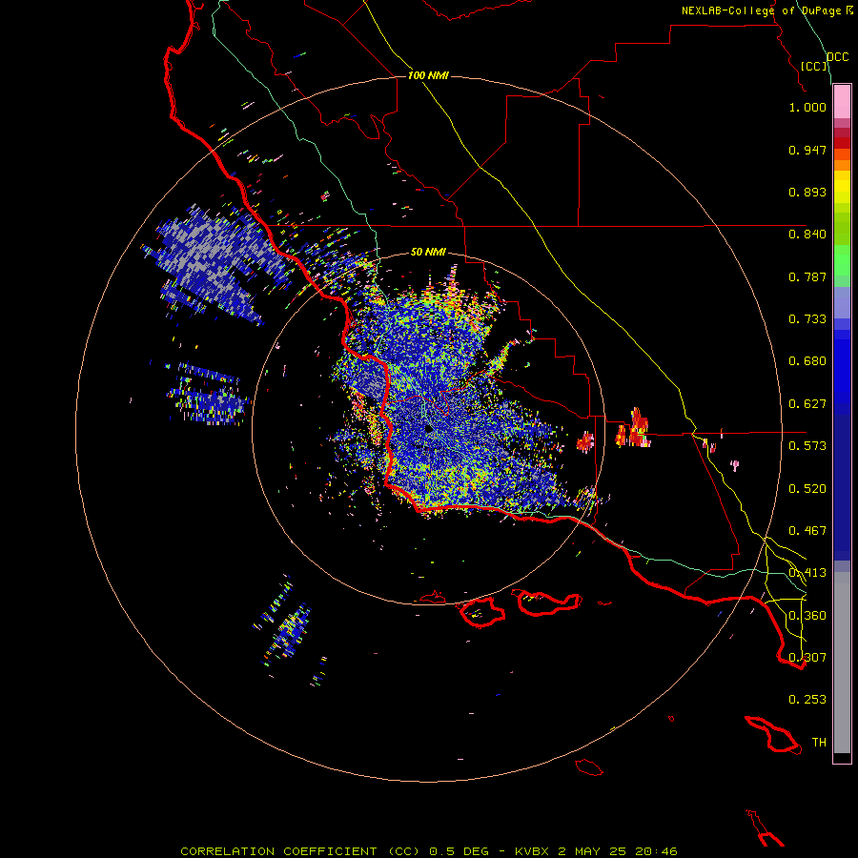Pick the pink swatch at the scale top
Screen dimensions: 858x858
(842, 102)
